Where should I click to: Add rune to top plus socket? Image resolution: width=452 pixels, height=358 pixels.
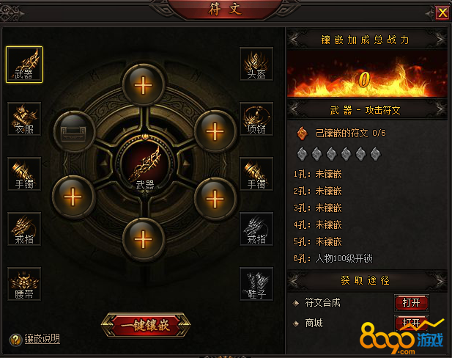click(144, 85)
